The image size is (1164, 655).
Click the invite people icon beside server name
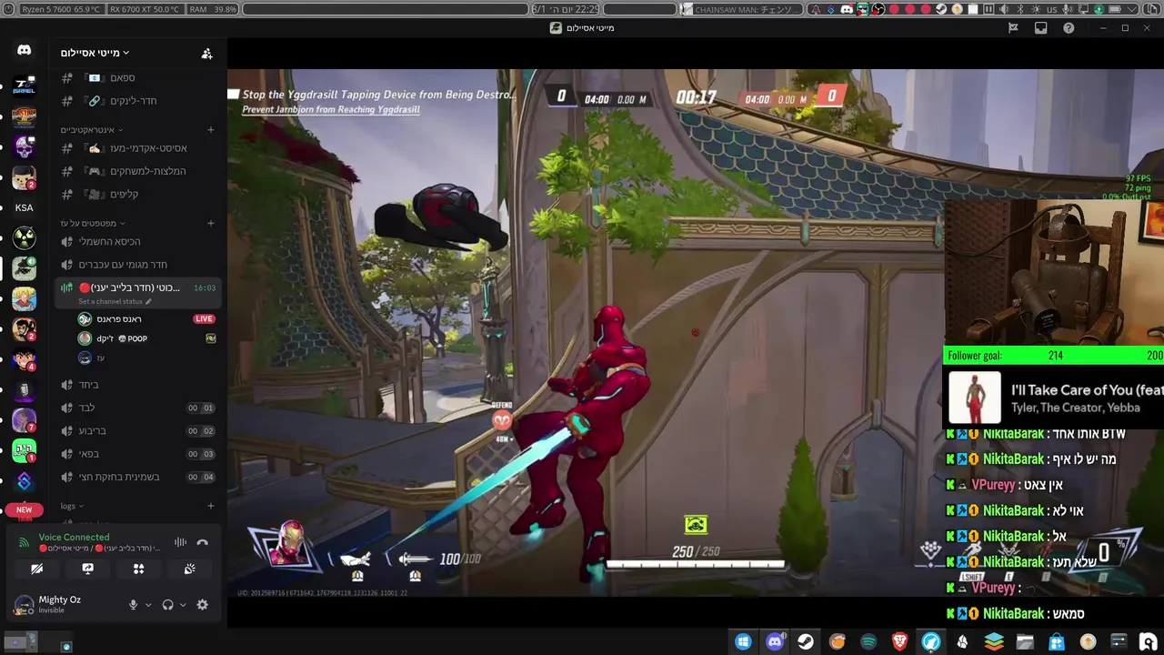click(x=206, y=54)
